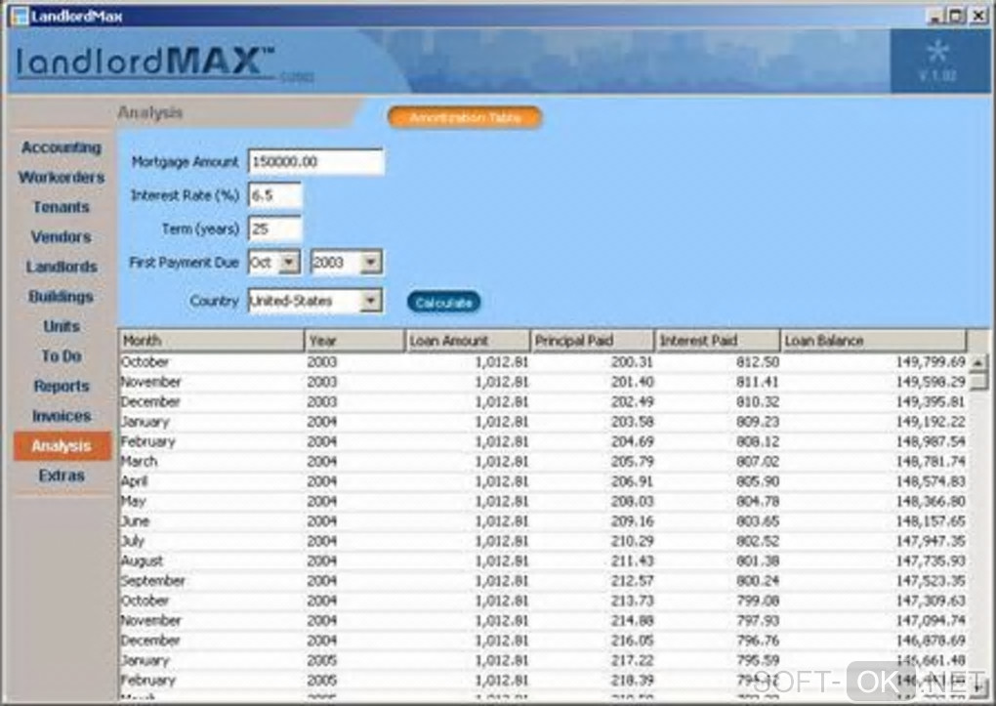Open the Units section
The image size is (996, 706).
tap(61, 326)
